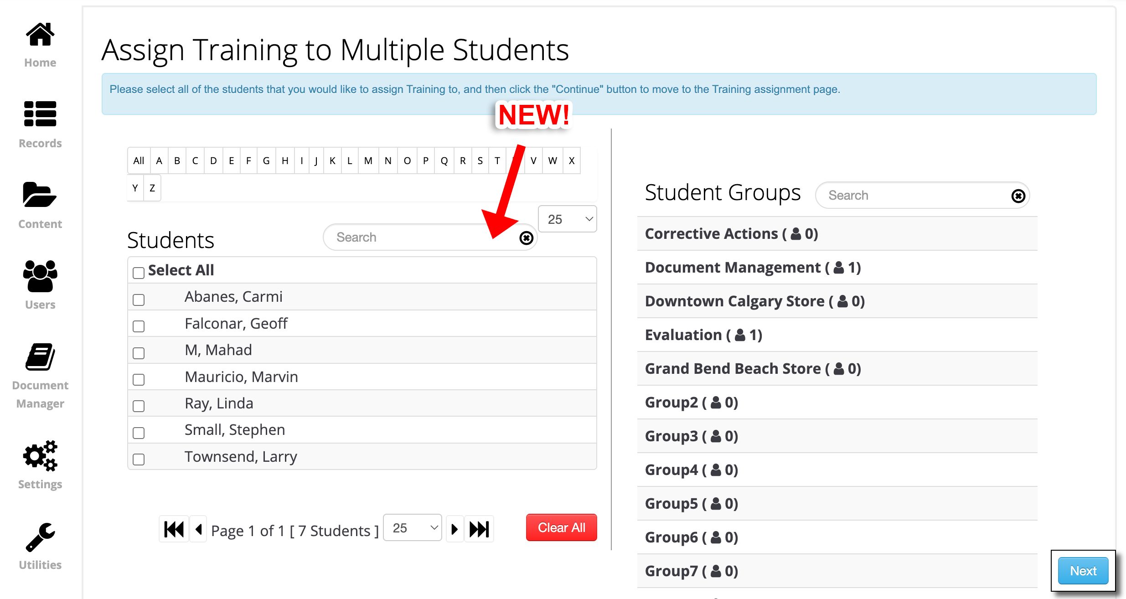Image resolution: width=1126 pixels, height=599 pixels.
Task: Select student Abanes, Carmi checkbox
Action: click(x=139, y=299)
